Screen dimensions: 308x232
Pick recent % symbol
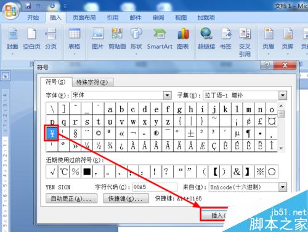pyautogui.click(x=75, y=172)
